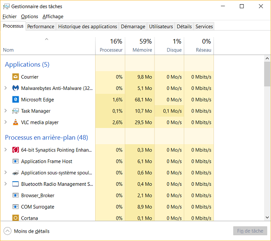Open the Démarrage tab
The height and width of the screenshot is (241, 271).
(x=133, y=26)
